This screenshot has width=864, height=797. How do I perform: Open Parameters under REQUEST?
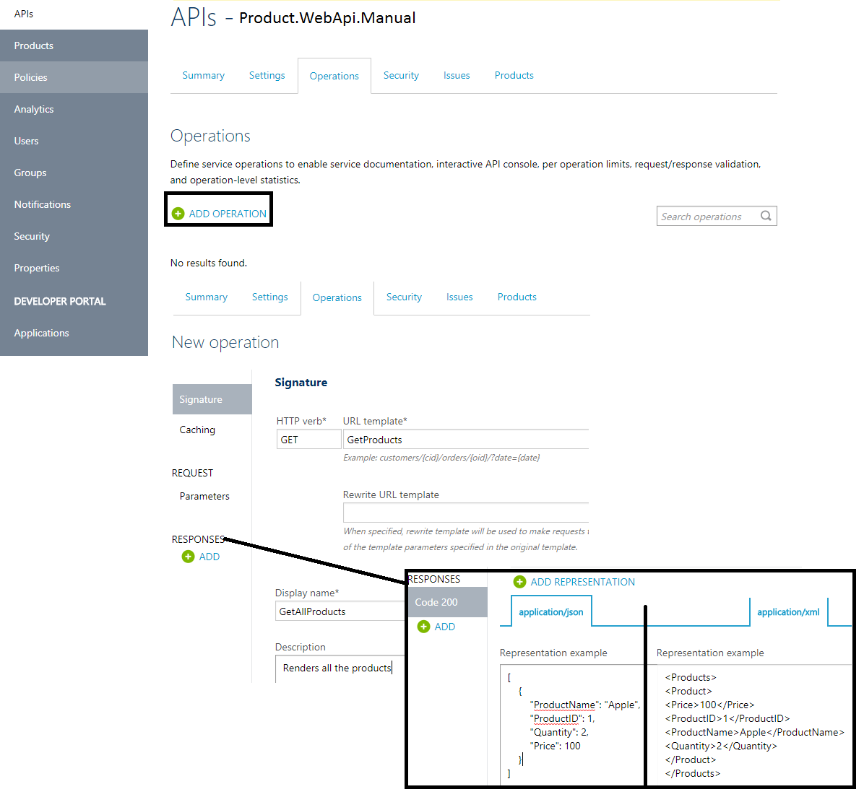pyautogui.click(x=204, y=496)
